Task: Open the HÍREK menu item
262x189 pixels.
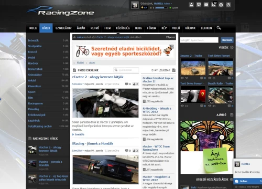Action: (x=46, y=28)
